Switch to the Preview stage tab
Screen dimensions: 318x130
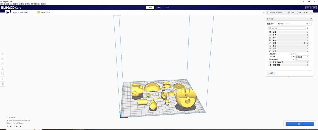tap(159, 8)
